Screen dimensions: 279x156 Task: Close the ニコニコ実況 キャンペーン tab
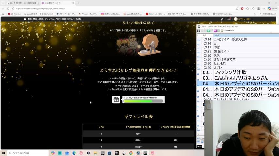point(73,3)
